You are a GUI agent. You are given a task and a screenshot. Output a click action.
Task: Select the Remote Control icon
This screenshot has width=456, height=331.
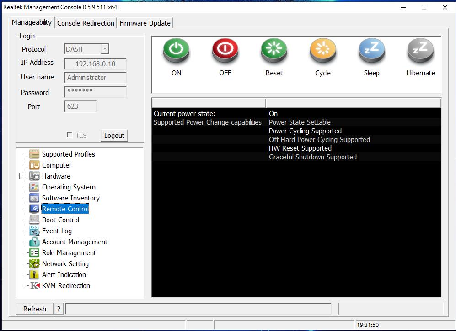tap(34, 209)
